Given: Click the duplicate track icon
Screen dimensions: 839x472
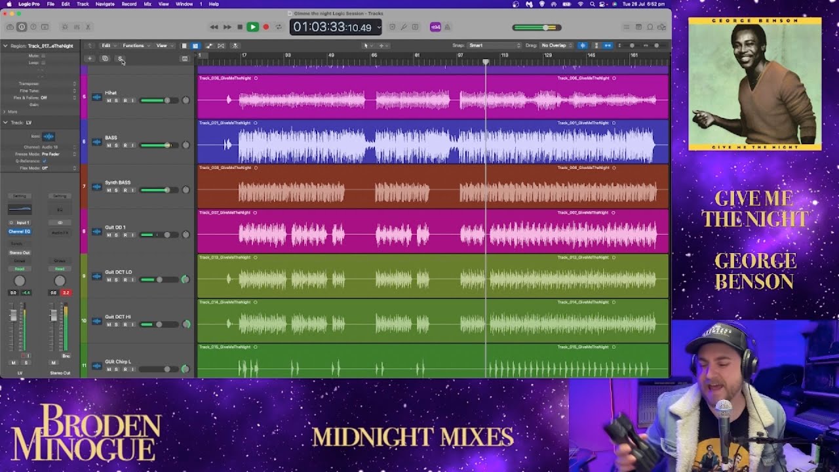Looking at the screenshot, I should click(x=105, y=59).
